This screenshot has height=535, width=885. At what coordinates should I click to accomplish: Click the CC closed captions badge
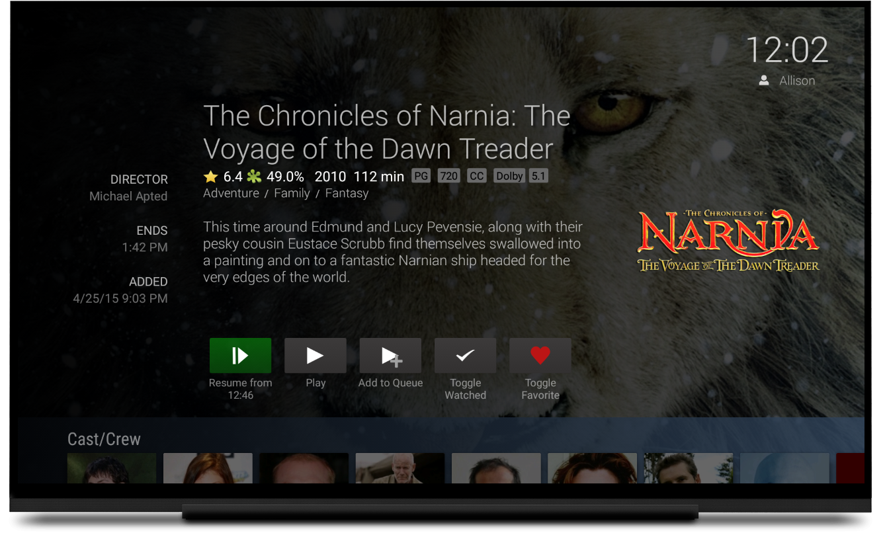pos(476,177)
